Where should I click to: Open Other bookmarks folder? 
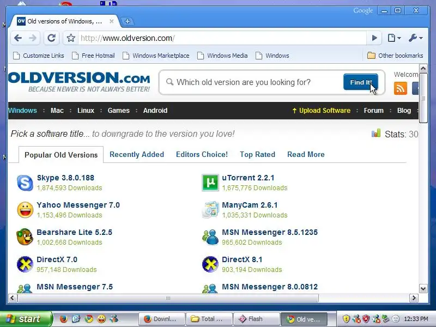click(x=395, y=56)
